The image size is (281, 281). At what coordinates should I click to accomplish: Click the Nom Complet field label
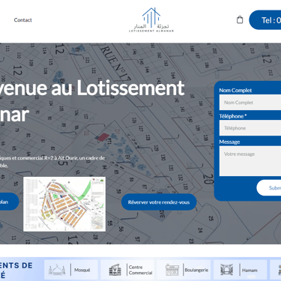coord(235,90)
